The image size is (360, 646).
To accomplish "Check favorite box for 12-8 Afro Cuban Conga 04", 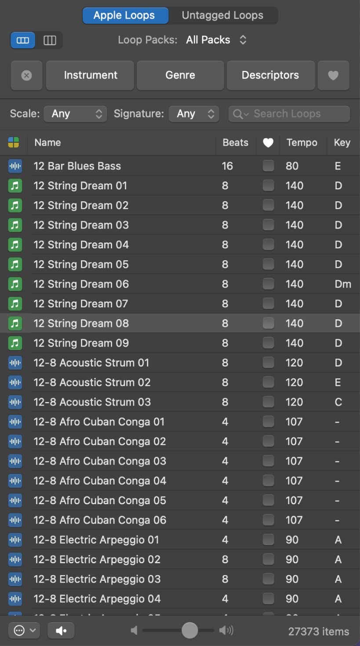I will click(x=268, y=481).
